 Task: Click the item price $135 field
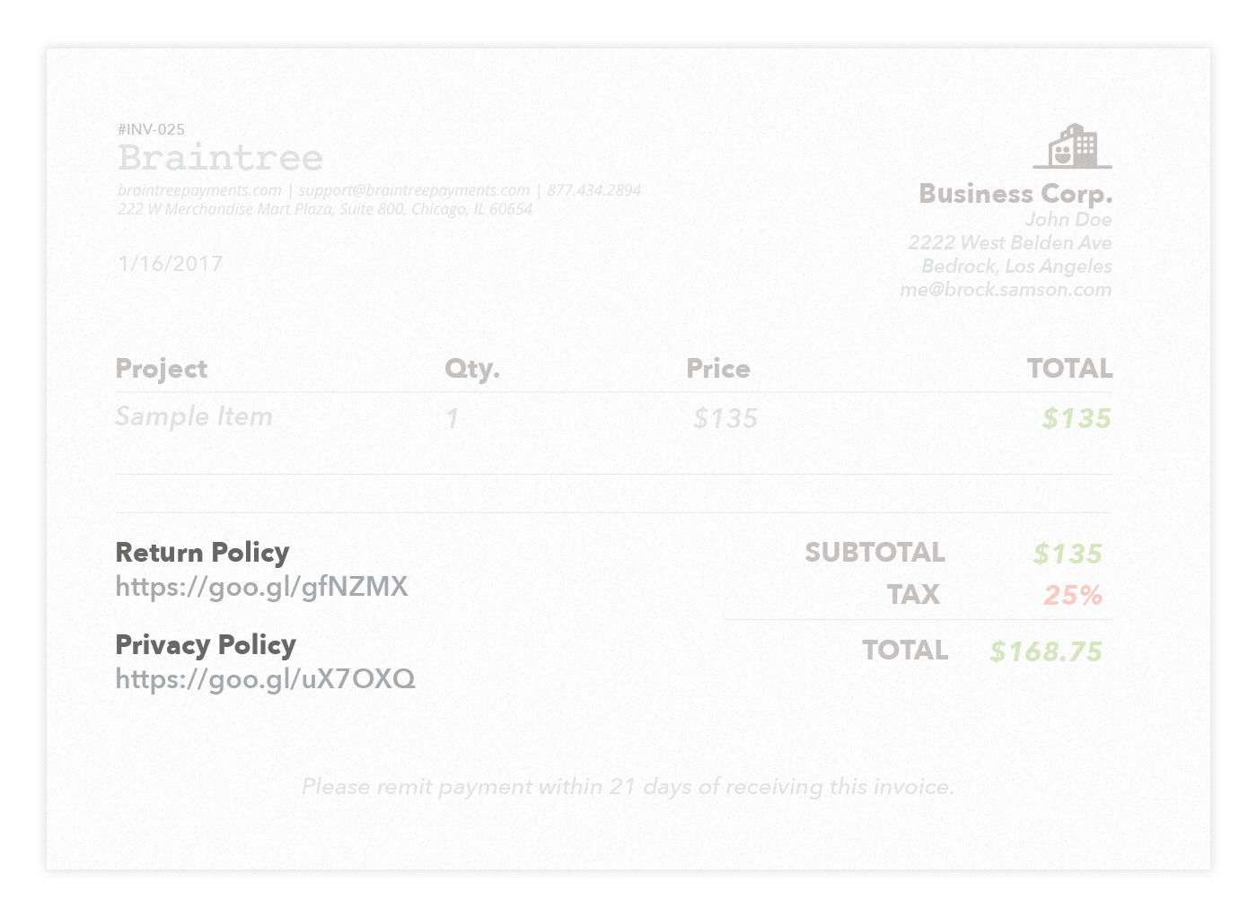click(725, 418)
